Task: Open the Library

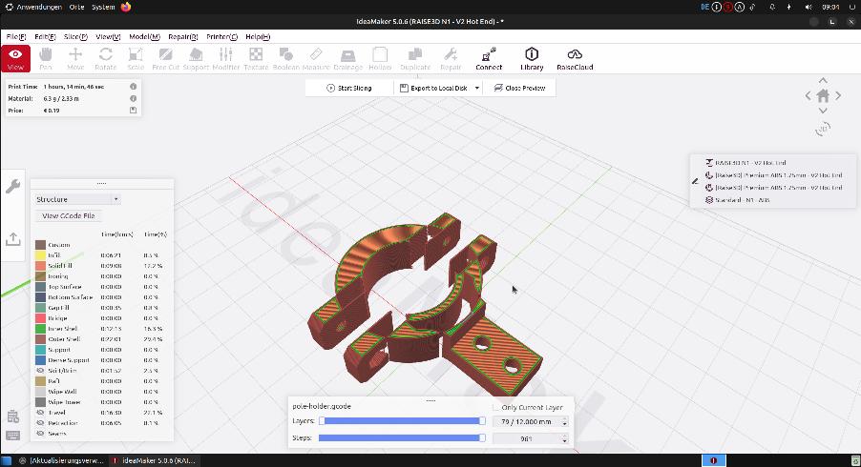Action: [x=532, y=59]
